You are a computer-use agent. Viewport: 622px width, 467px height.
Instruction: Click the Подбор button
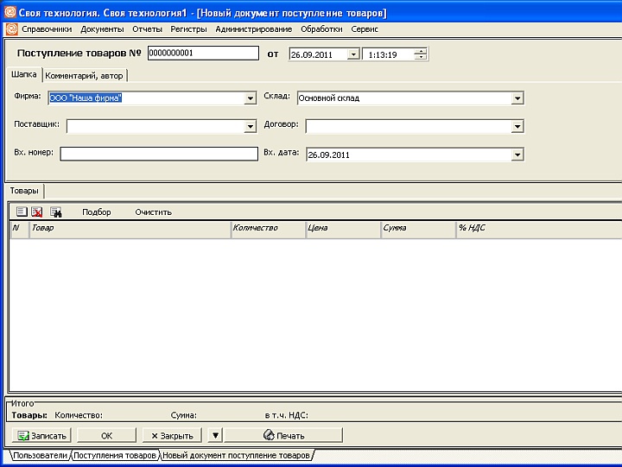pyautogui.click(x=97, y=211)
